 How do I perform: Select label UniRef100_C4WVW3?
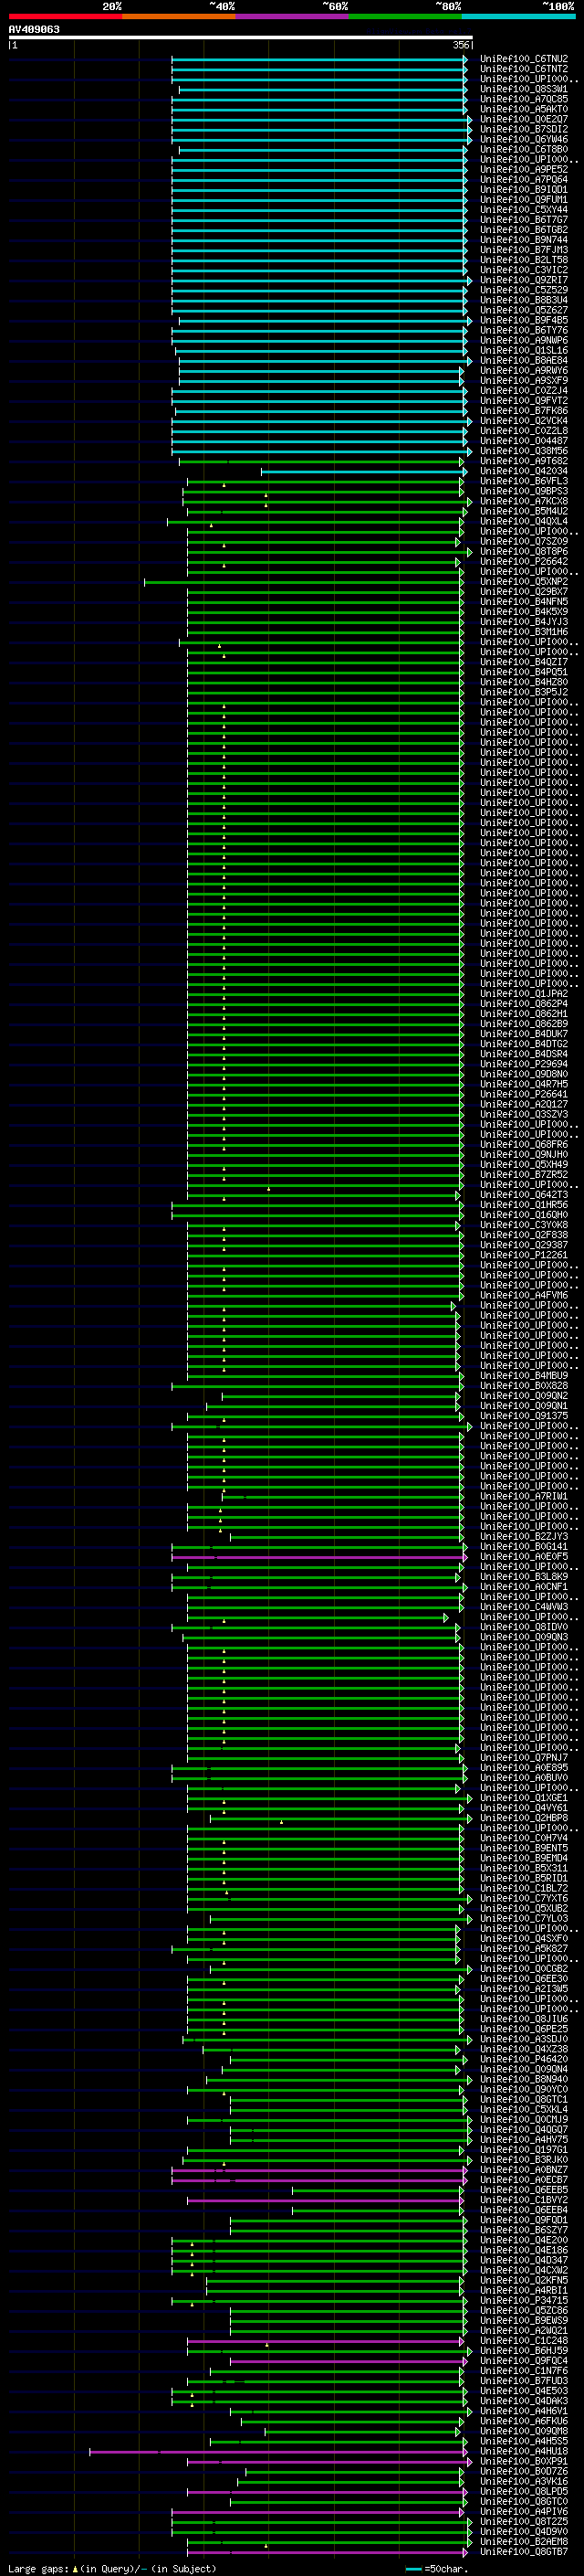[x=523, y=1606]
